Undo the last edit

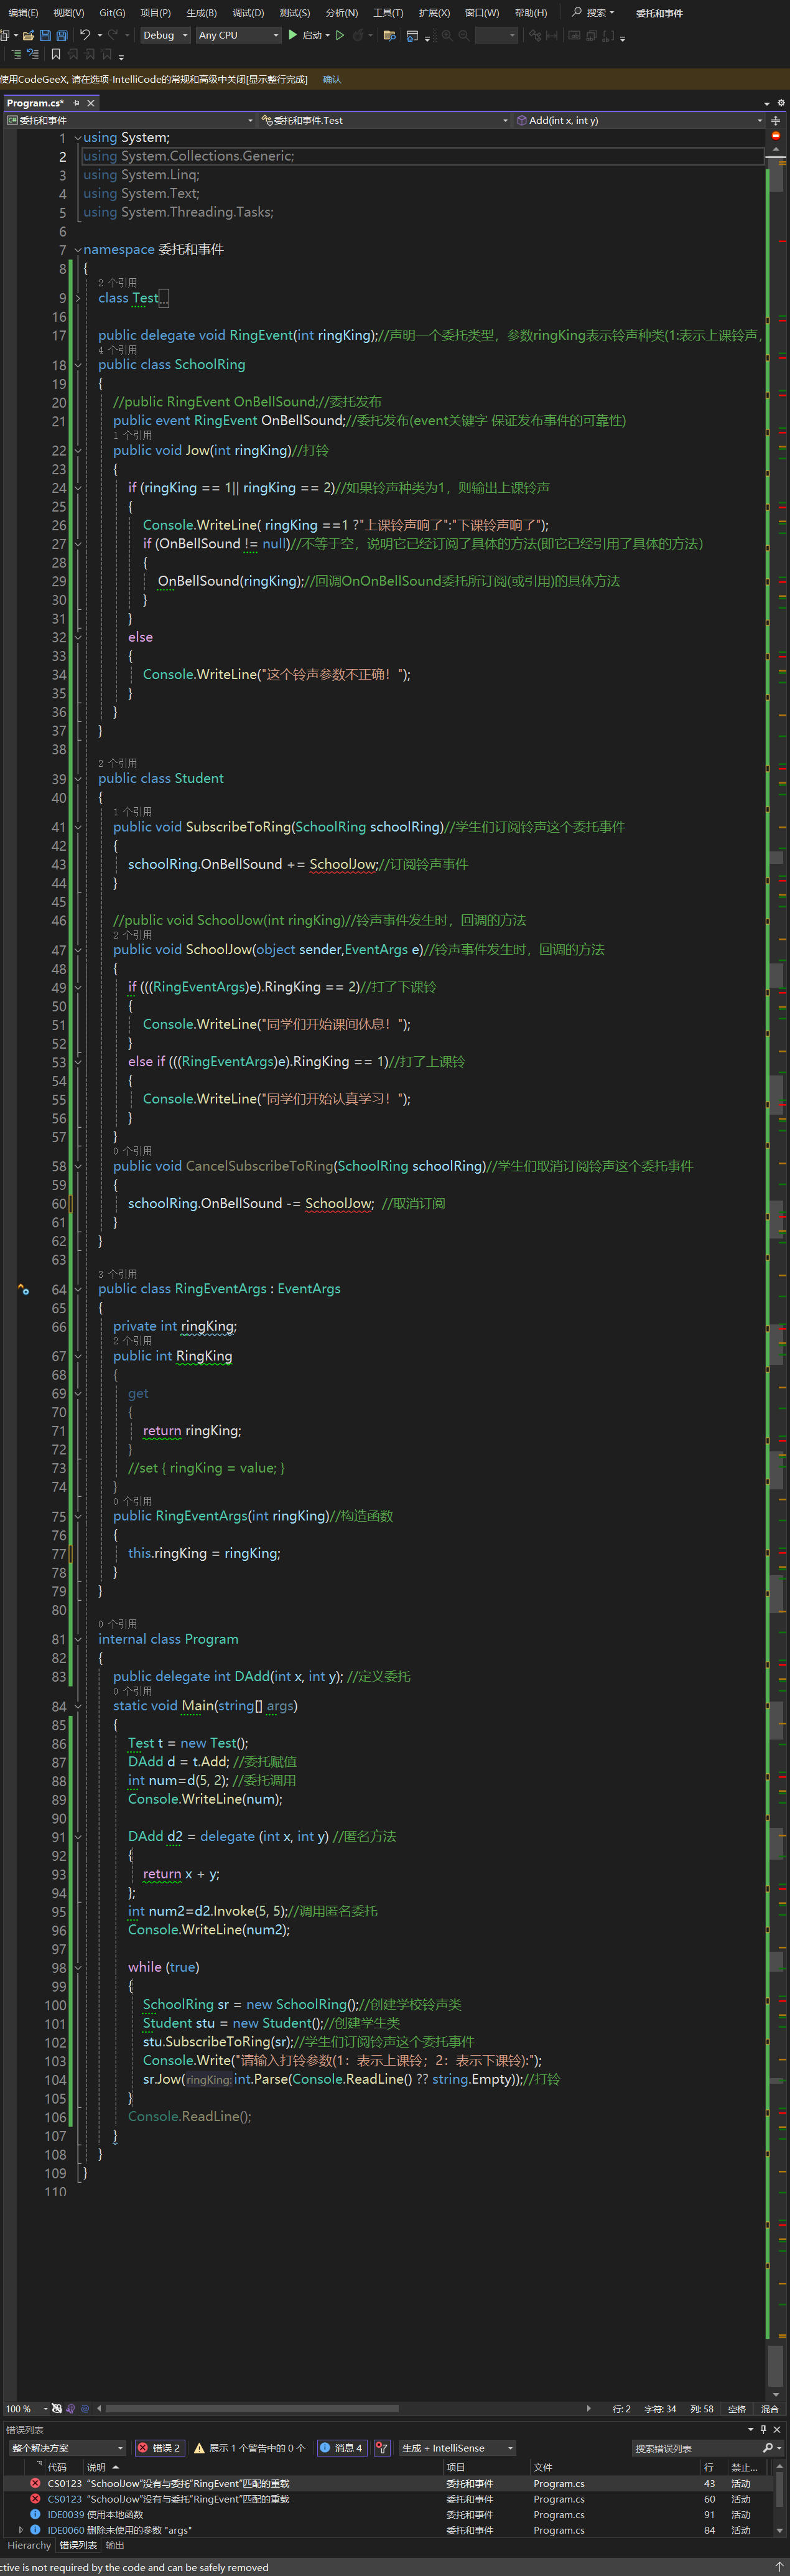(x=85, y=35)
